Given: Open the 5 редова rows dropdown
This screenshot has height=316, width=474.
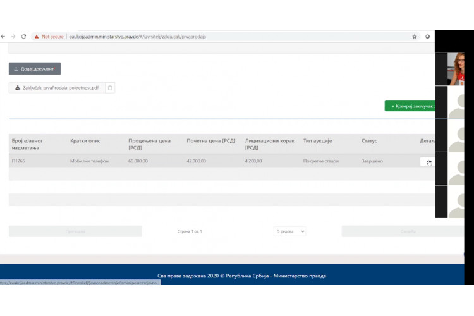Looking at the screenshot, I should pos(289,231).
